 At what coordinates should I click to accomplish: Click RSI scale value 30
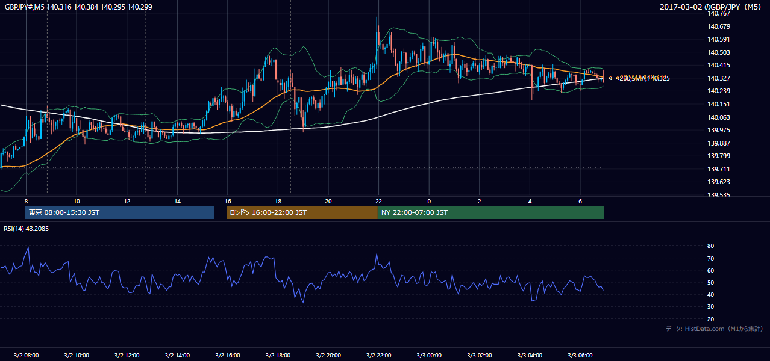tap(710, 307)
